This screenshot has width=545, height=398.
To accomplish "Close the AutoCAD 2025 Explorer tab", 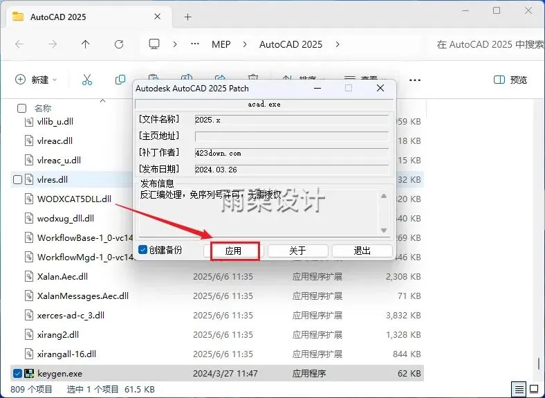I will click(157, 17).
